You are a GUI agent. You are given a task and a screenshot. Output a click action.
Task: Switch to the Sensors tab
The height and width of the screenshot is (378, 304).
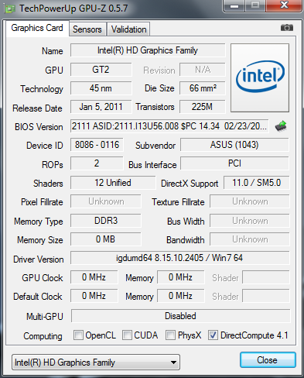coord(87,29)
